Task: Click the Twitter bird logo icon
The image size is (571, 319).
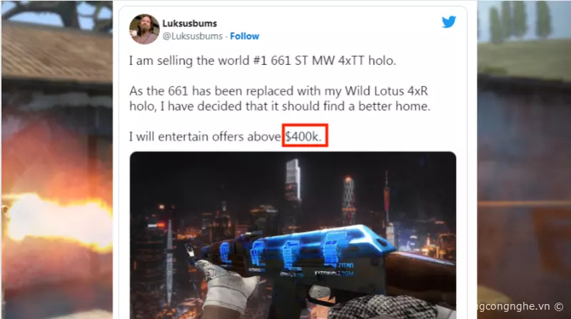Action: point(449,22)
